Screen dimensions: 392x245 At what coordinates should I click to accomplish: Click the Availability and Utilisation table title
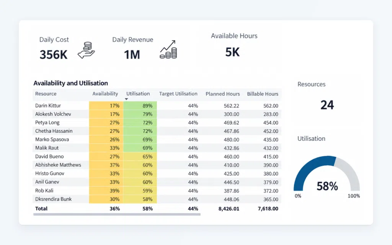pos(71,83)
